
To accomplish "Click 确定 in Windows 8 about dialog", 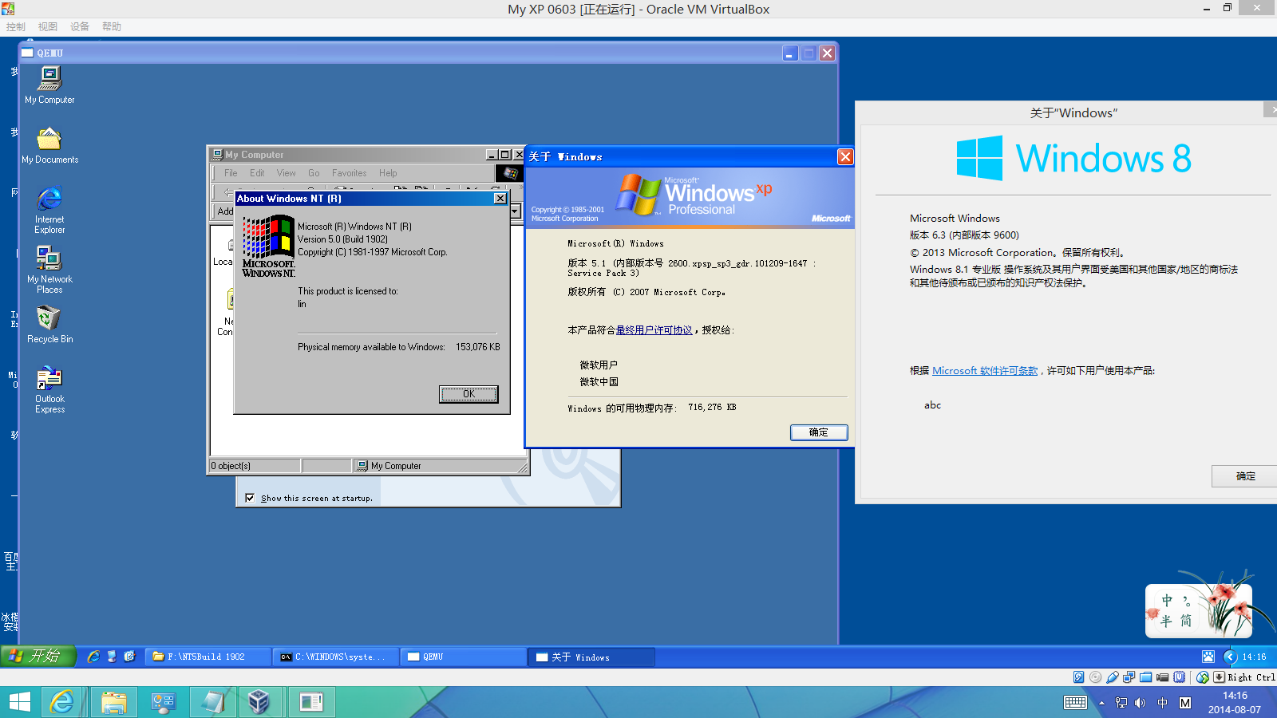I will (1245, 476).
